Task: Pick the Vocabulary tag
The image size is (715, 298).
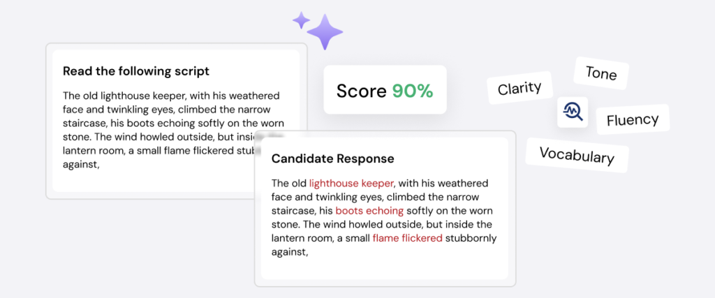Action: (577, 155)
